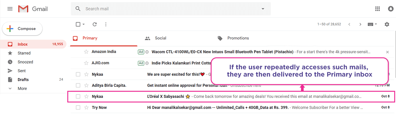Viewport: 396px width, 115px height.
Task: Expand the select-all dropdown arrow
Action: pyautogui.click(x=84, y=24)
